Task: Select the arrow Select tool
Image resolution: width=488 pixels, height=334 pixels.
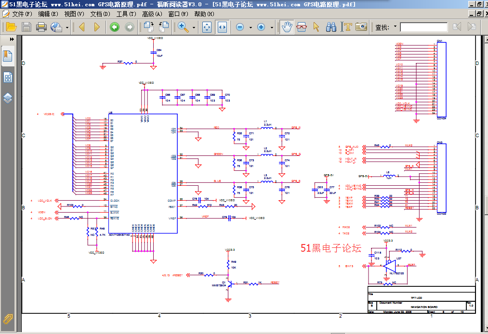Action: (x=316, y=27)
